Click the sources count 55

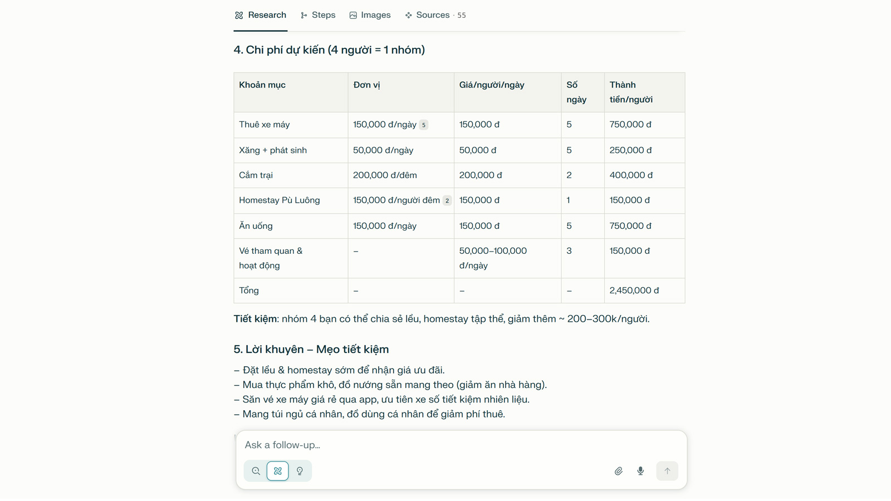[462, 16]
